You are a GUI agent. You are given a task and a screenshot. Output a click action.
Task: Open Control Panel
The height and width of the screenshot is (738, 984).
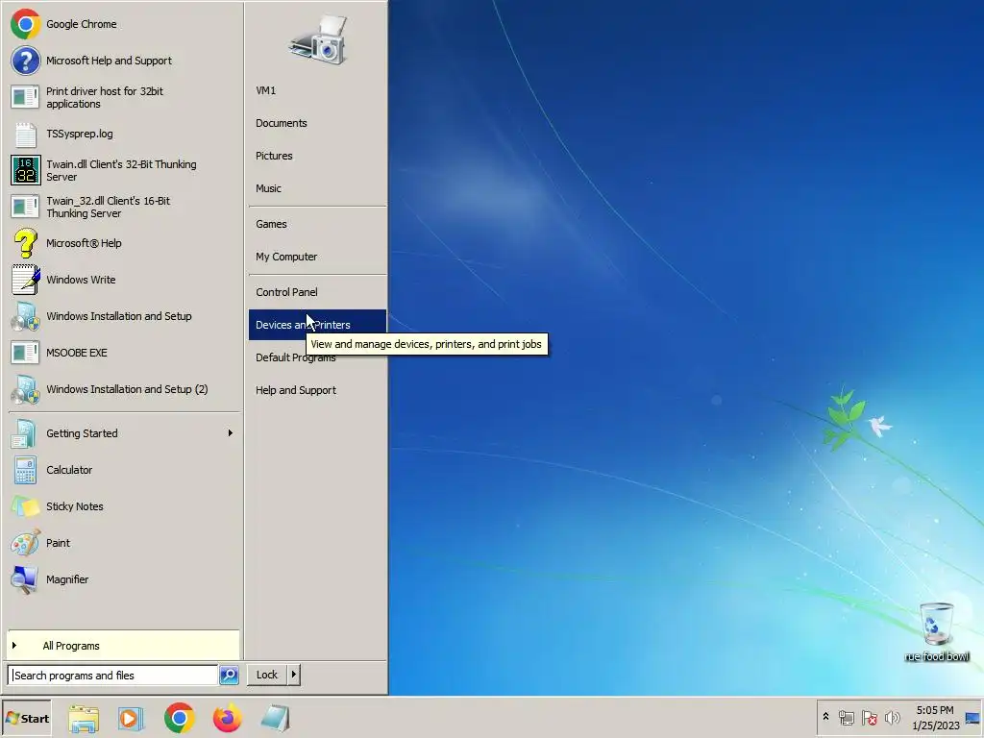coord(317,292)
